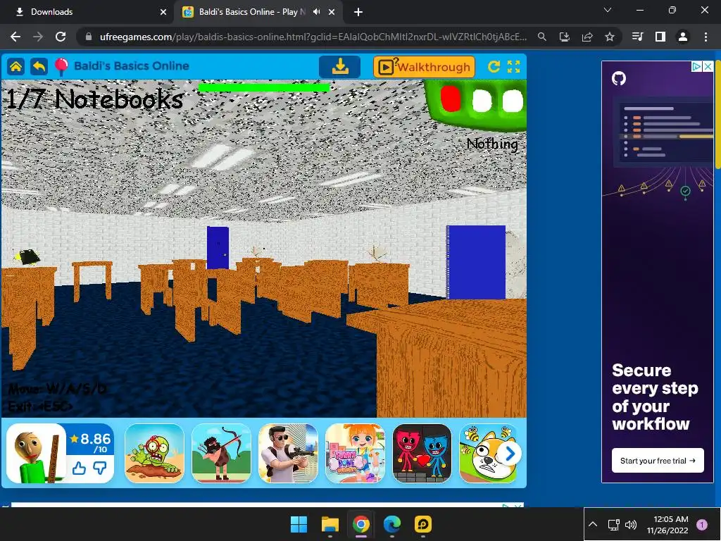Share this page icon
Image resolution: width=721 pixels, height=541 pixels.
pyautogui.click(x=587, y=37)
